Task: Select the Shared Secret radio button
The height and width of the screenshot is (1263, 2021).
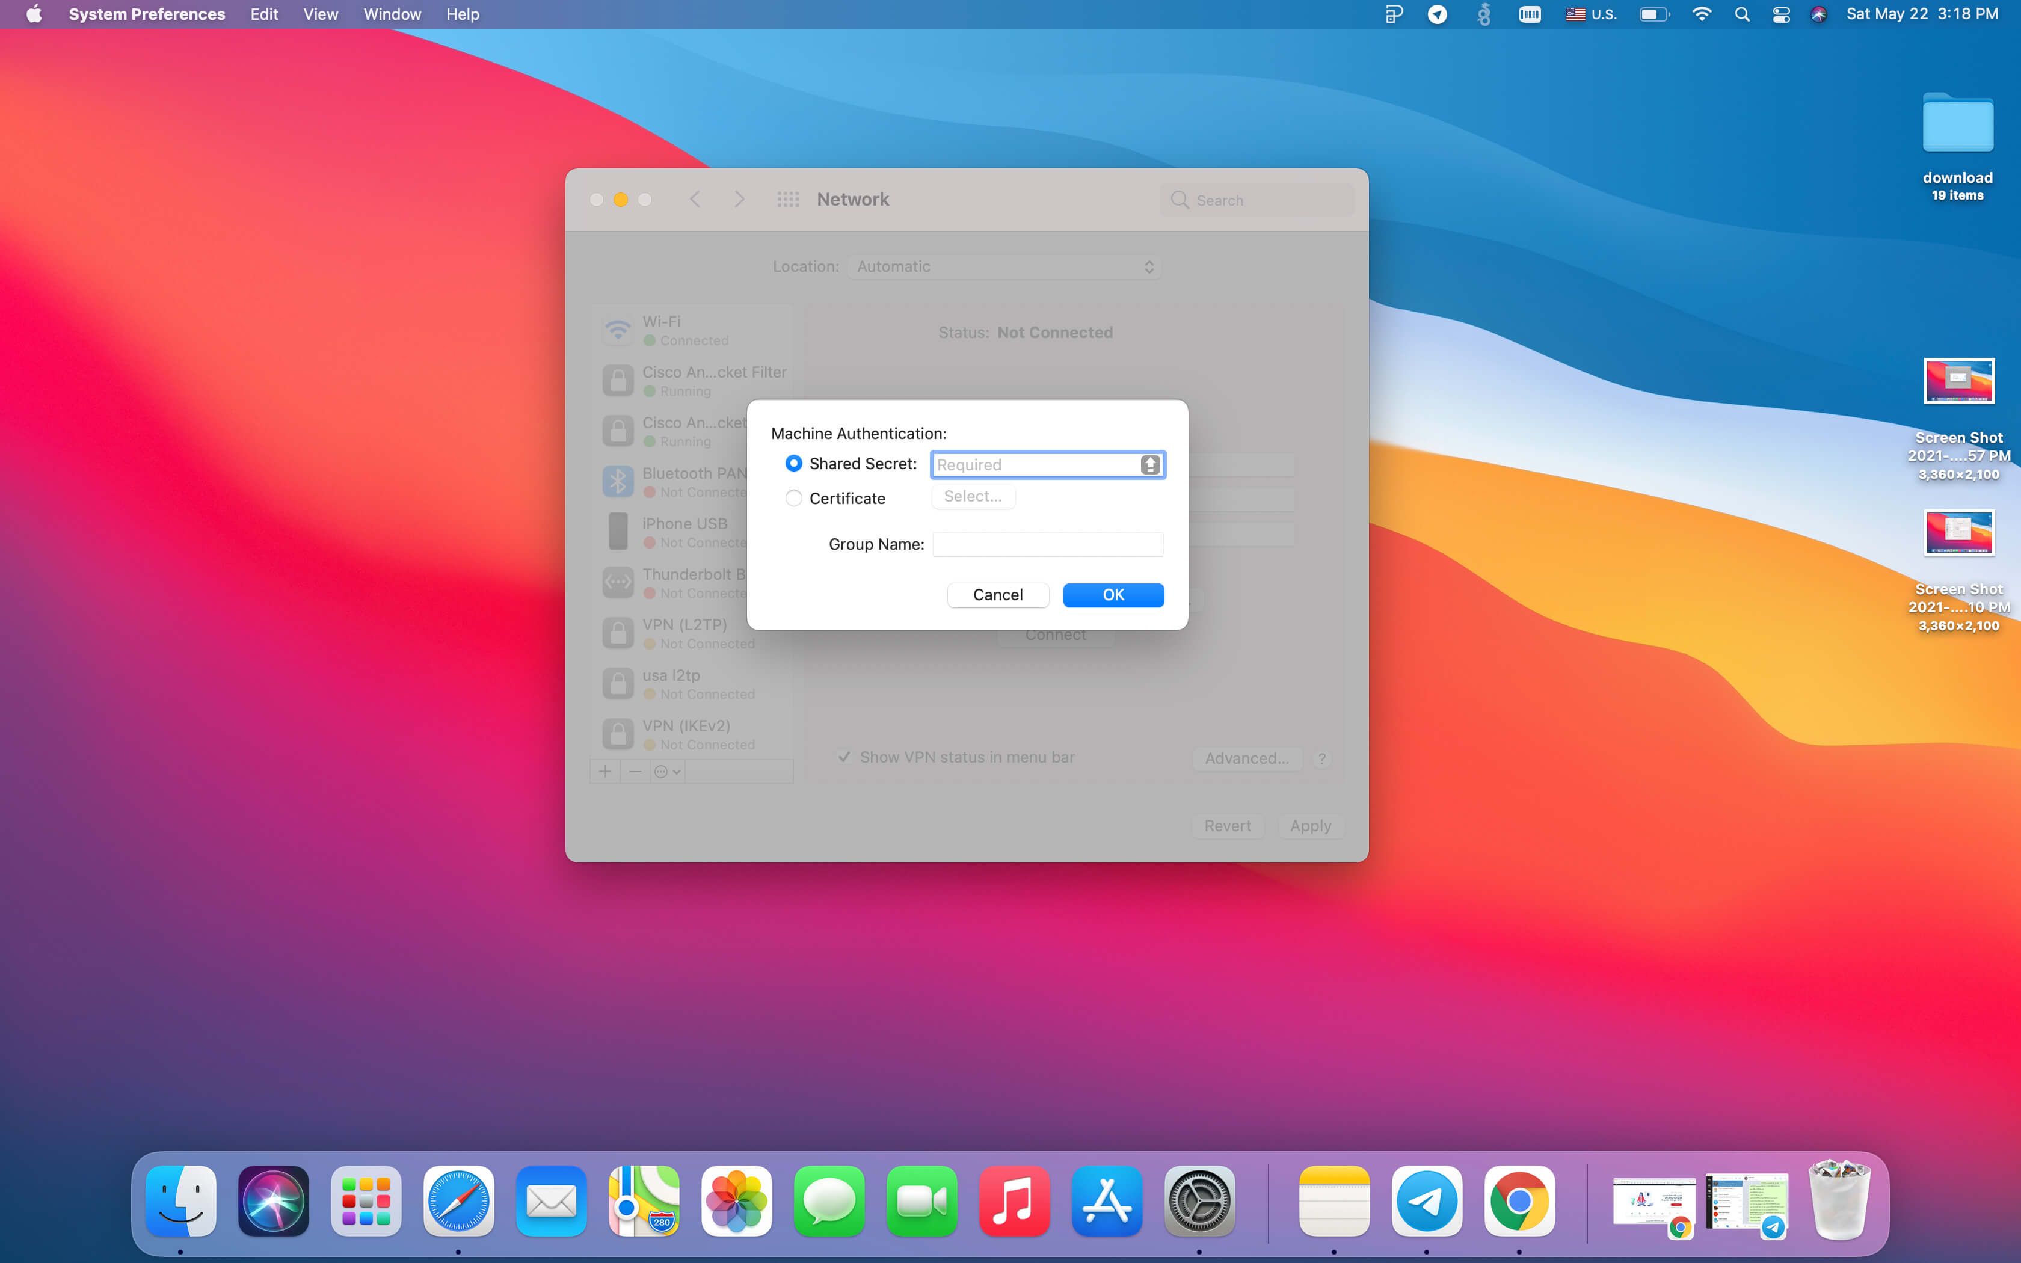Action: (793, 464)
